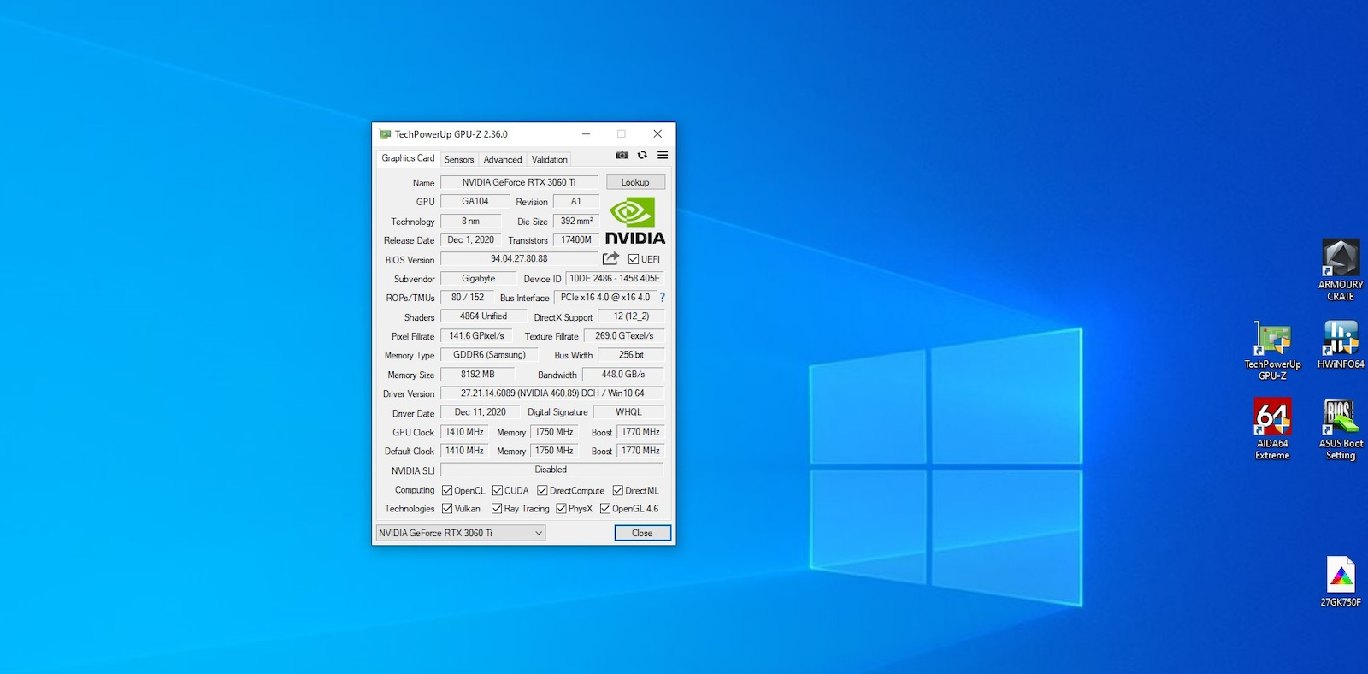Select the Graphics Card tab

(408, 158)
